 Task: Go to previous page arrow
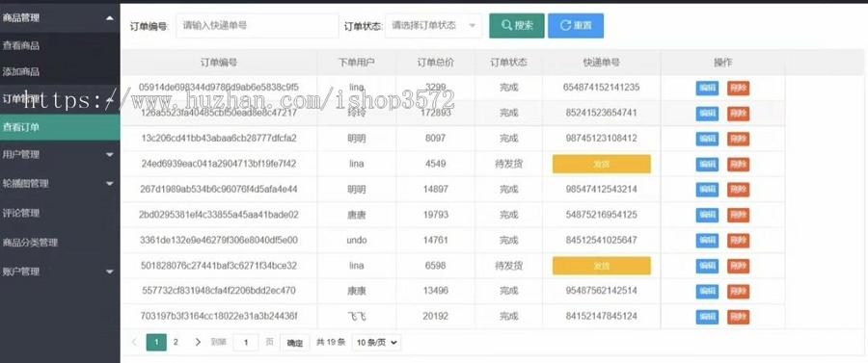(x=134, y=342)
